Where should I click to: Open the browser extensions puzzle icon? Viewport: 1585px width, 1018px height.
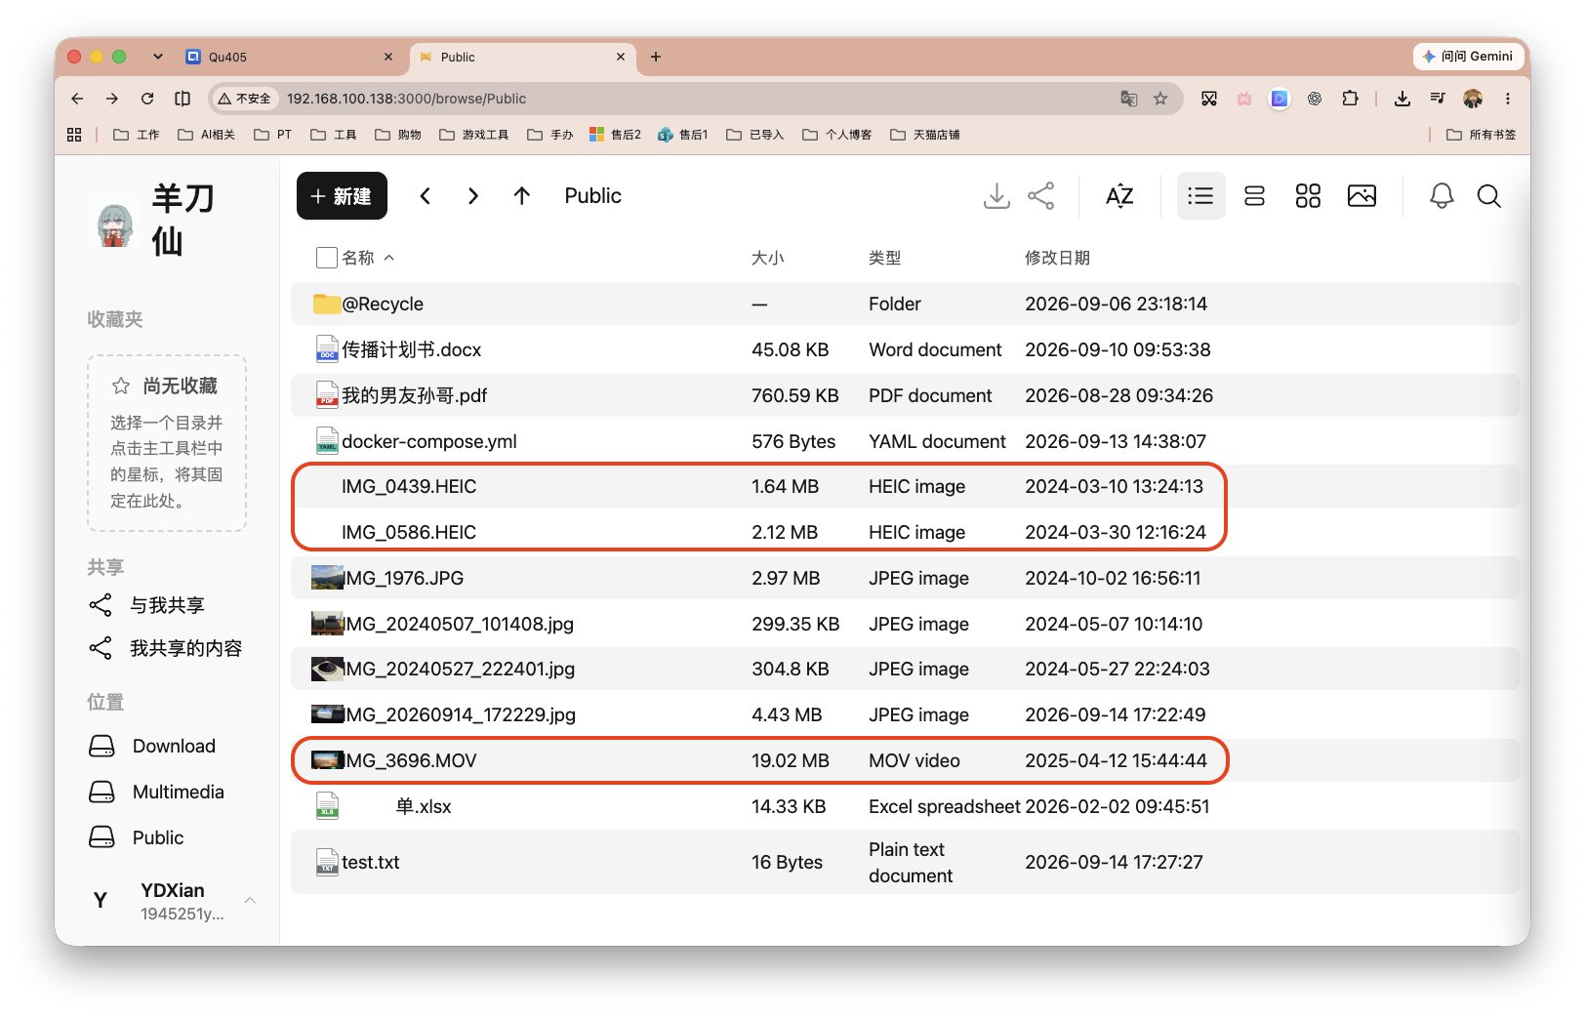(x=1350, y=99)
